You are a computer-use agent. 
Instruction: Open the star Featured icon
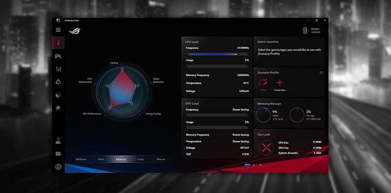[x=58, y=107]
